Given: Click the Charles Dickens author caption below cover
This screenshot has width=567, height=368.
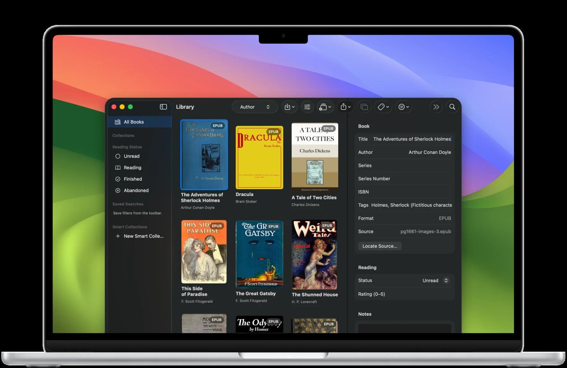Looking at the screenshot, I should point(305,205).
